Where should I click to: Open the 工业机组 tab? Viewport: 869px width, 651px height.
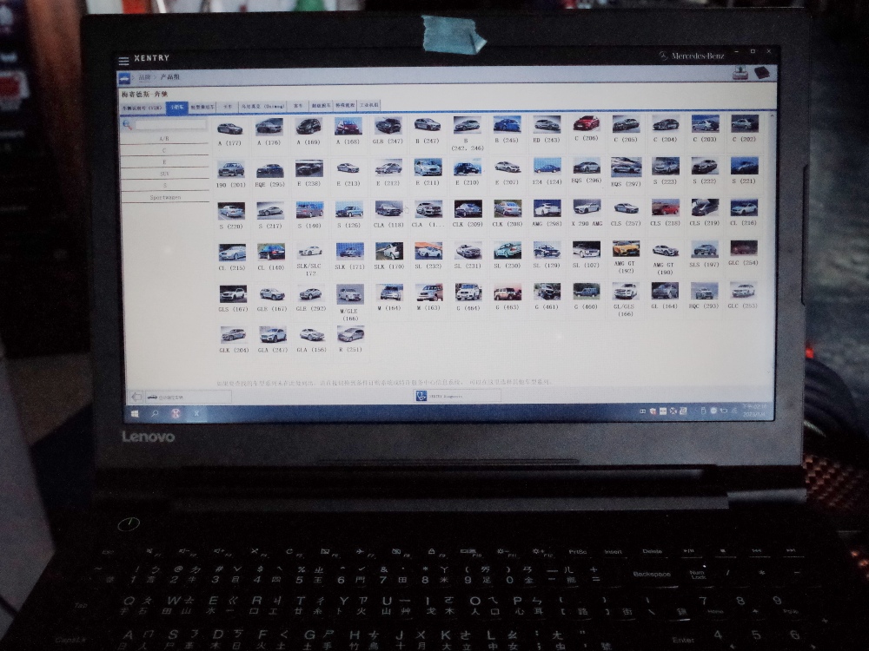click(x=368, y=105)
